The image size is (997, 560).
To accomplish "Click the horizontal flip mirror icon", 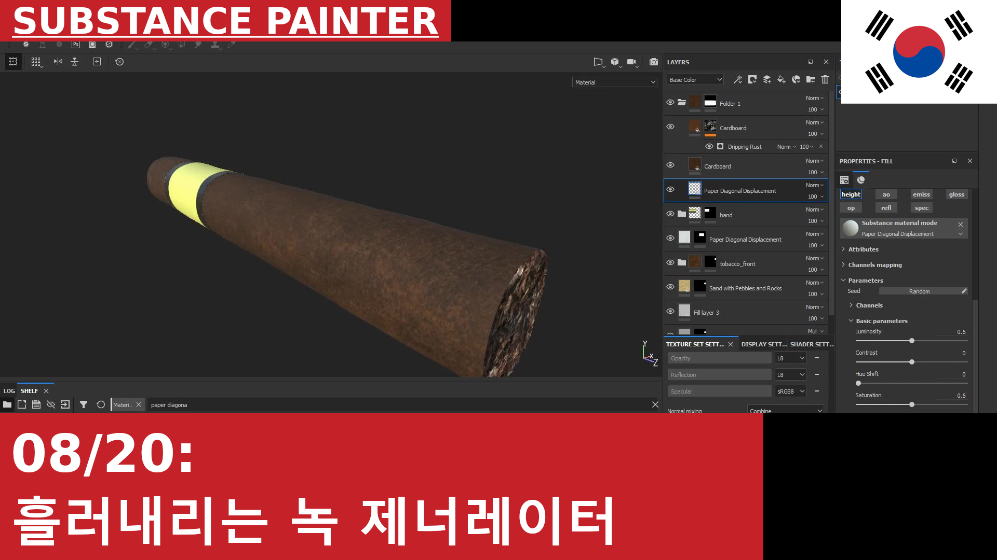I will tap(58, 62).
